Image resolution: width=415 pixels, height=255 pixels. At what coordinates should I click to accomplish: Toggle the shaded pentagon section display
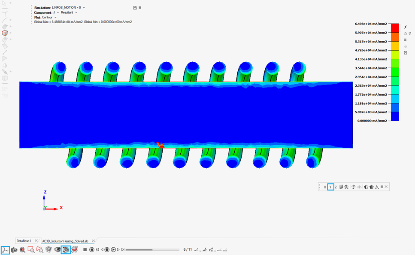(x=371, y=187)
